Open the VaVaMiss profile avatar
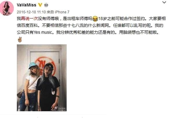Viewport: 169px width, 118px height. tap(7, 8)
